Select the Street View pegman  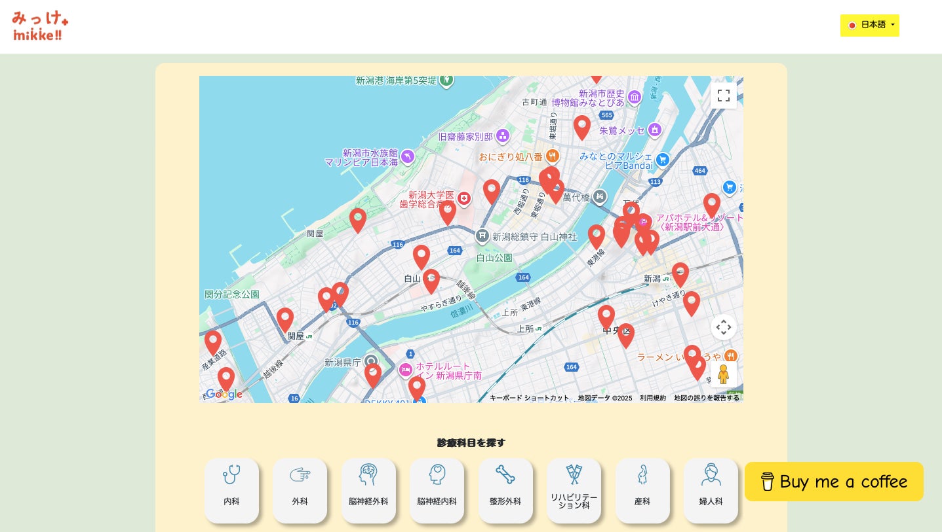724,374
